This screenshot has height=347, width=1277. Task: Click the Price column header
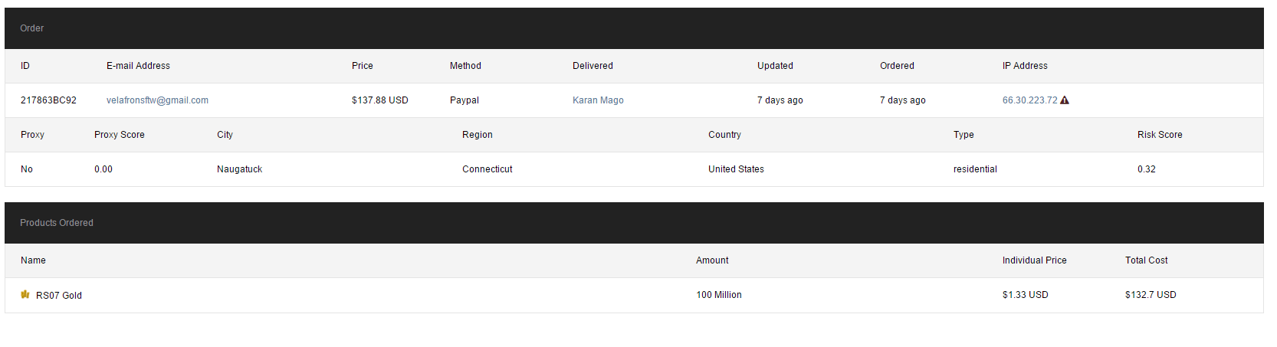(363, 66)
